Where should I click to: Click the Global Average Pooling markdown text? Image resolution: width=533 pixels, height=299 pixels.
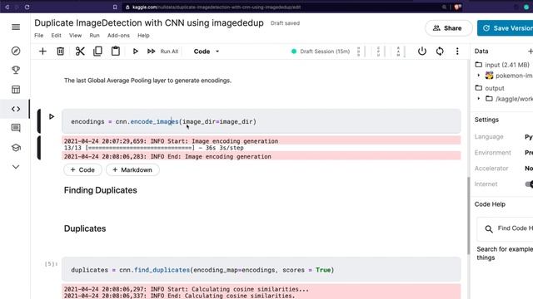pos(147,81)
